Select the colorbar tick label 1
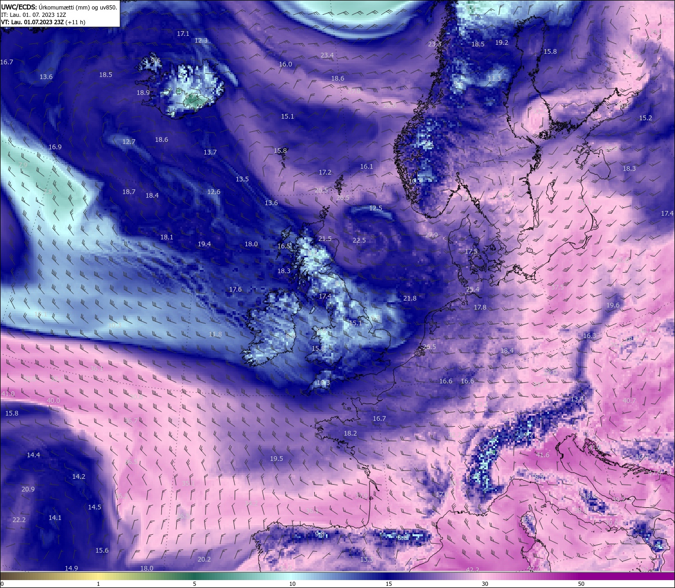The height and width of the screenshot is (588, 675). (x=98, y=584)
